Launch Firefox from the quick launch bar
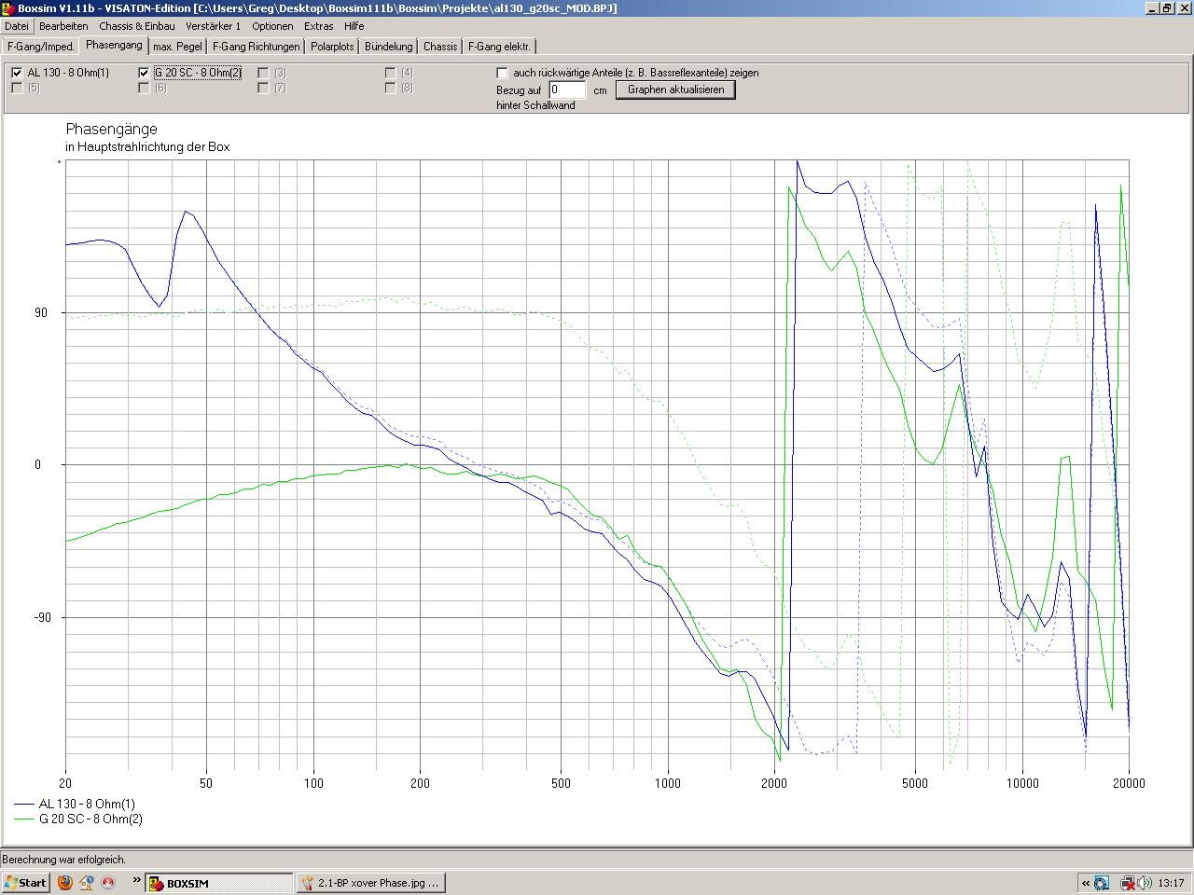The width and height of the screenshot is (1194, 895). point(64,882)
